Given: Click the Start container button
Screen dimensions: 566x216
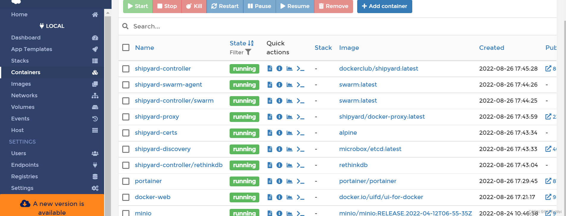Looking at the screenshot, I should 138,6.
